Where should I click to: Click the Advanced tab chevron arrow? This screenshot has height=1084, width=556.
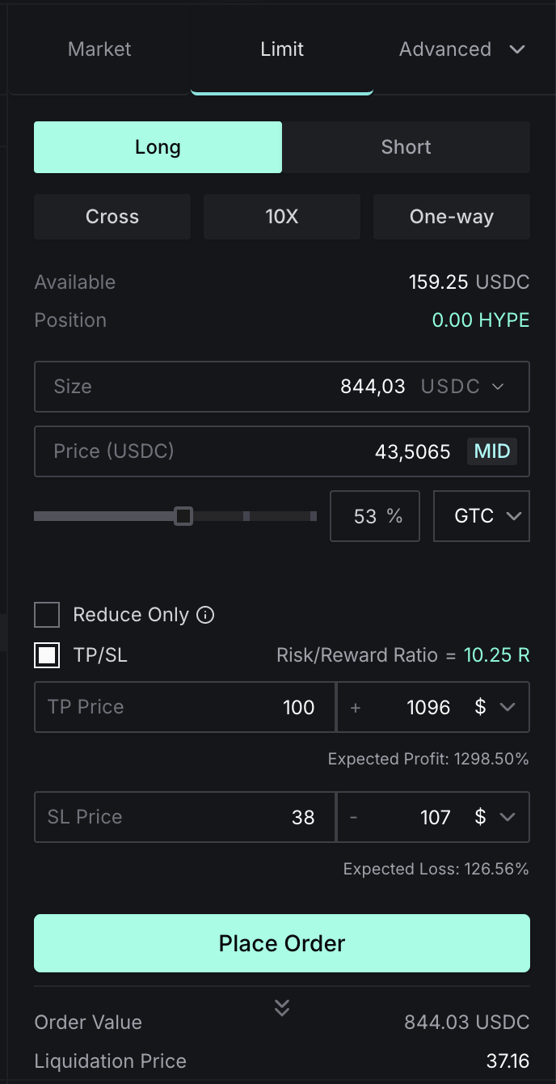pos(517,49)
